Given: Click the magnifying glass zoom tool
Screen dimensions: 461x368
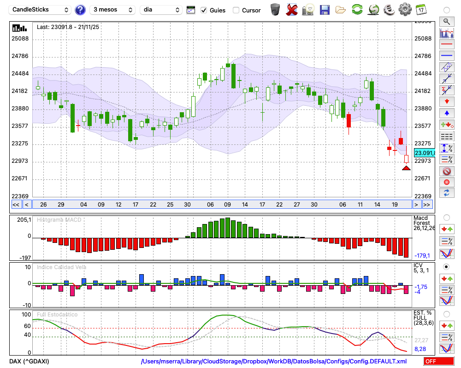Looking at the screenshot, I should (446, 21).
